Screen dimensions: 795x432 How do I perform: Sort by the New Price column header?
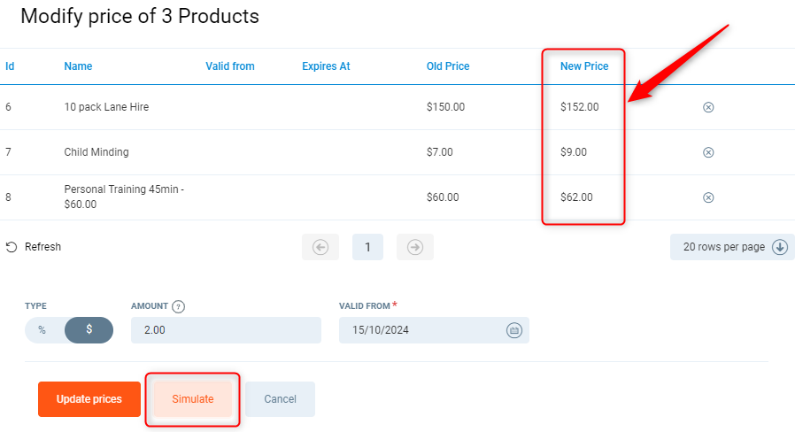(584, 66)
